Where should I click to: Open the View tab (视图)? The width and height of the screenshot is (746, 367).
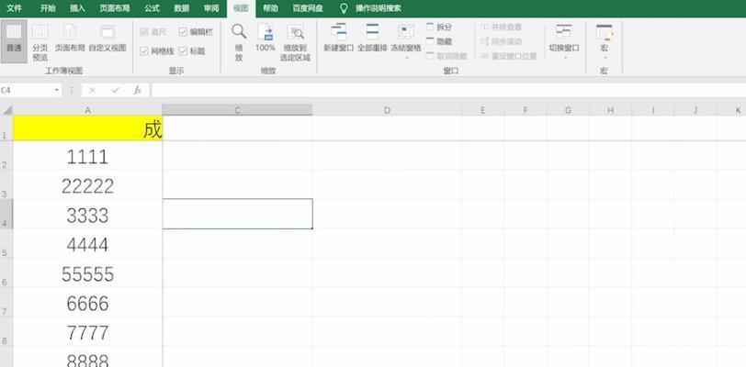pos(242,8)
